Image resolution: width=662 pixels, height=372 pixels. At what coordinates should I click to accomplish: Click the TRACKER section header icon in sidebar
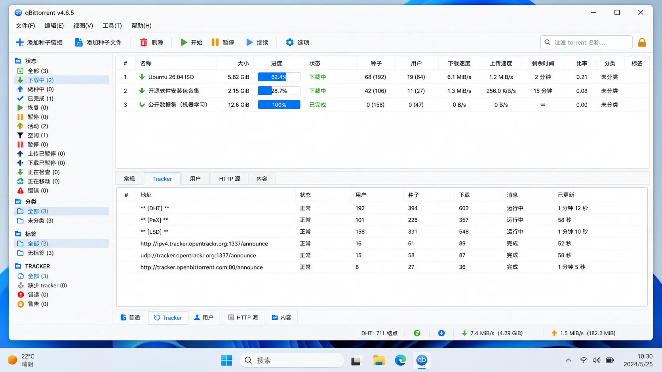coord(18,266)
